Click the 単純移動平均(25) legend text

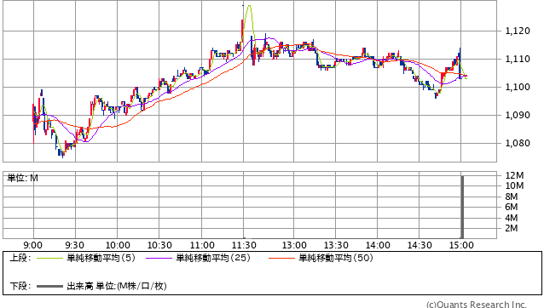pos(213,258)
